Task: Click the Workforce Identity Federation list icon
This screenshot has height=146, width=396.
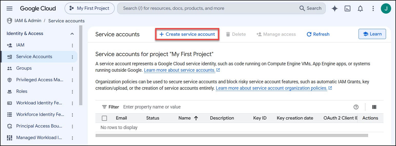Action: (9, 115)
